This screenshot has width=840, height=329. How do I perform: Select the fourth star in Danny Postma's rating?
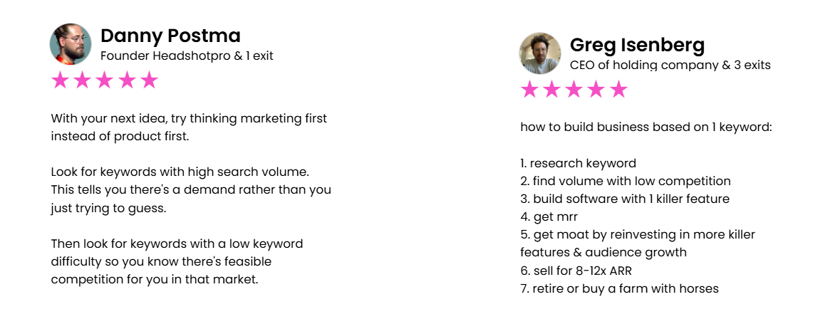pyautogui.click(x=127, y=80)
